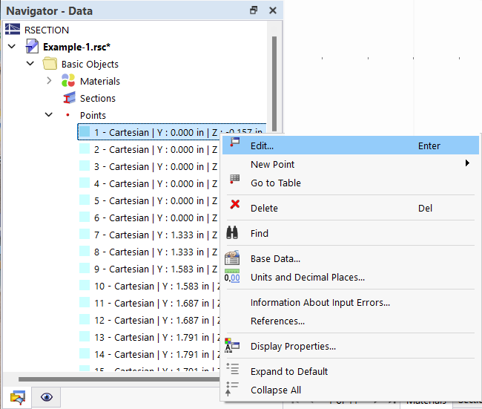This screenshot has height=409, width=482.
Task: Select point 10 Cartesian row
Action: click(149, 286)
